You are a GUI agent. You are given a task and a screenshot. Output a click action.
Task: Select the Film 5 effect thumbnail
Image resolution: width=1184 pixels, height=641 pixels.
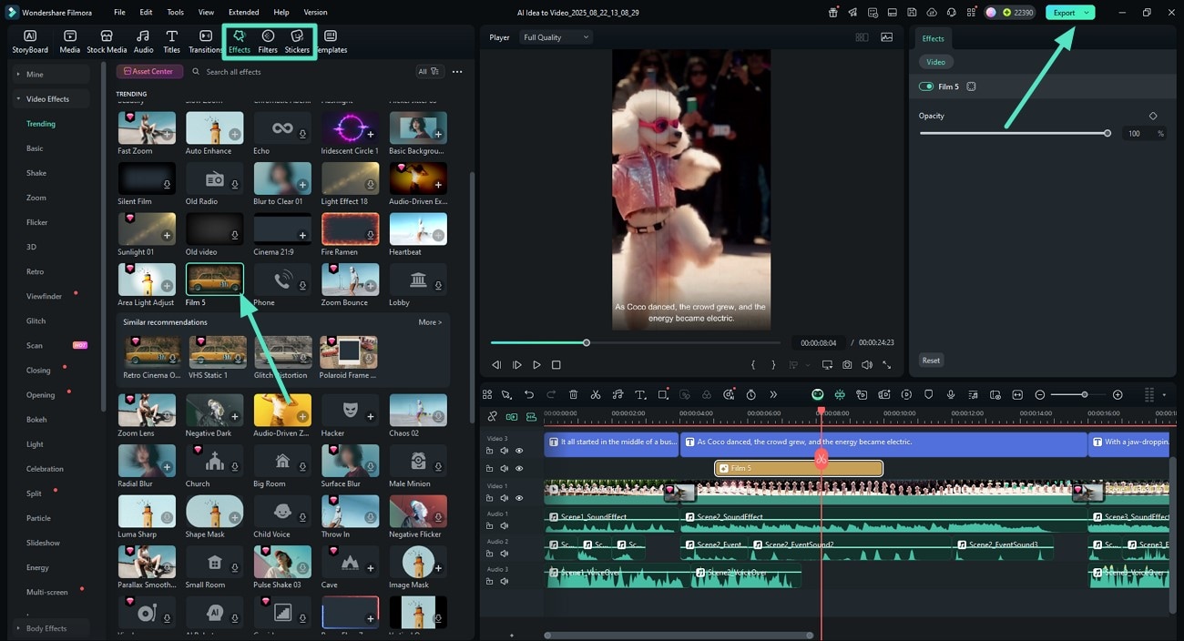tap(214, 280)
